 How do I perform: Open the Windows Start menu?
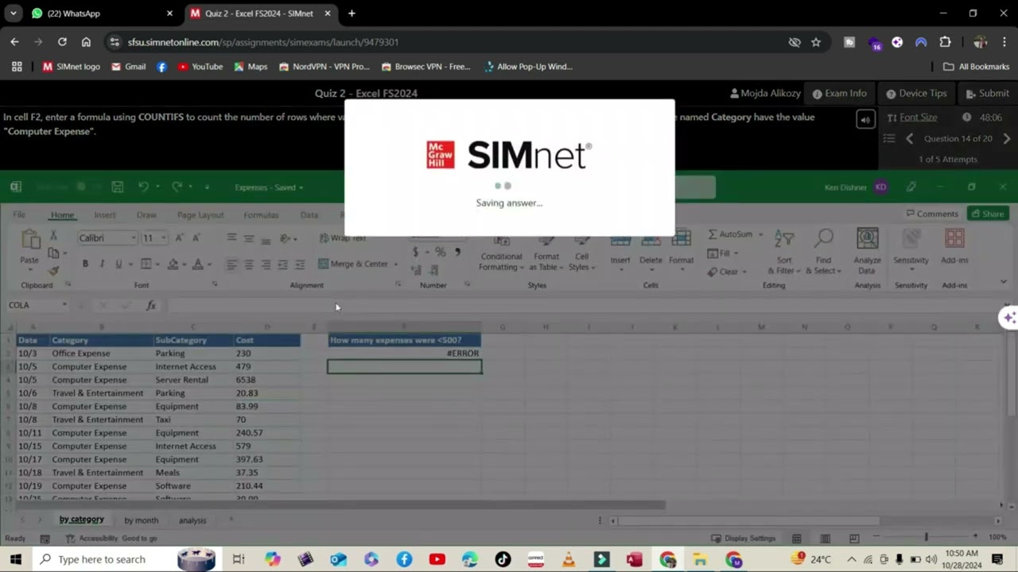(x=14, y=559)
